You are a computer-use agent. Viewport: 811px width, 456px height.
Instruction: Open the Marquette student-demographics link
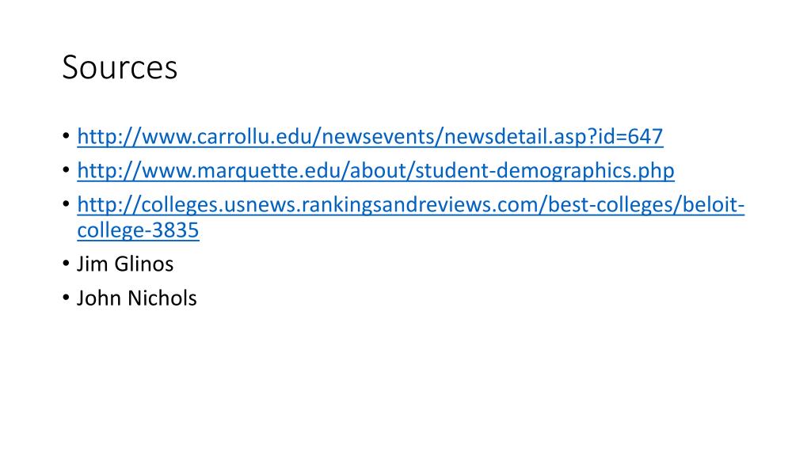point(375,171)
